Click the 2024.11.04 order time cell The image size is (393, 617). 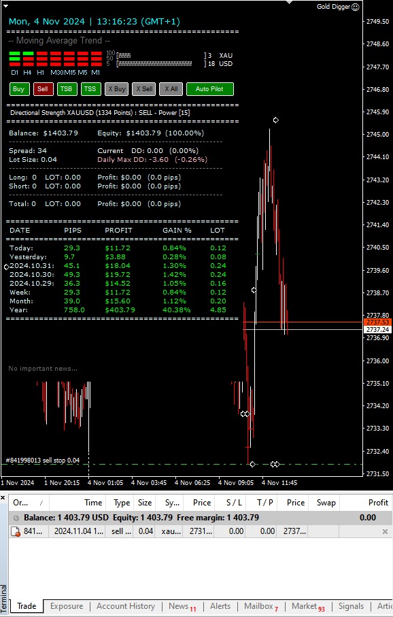tap(79, 531)
